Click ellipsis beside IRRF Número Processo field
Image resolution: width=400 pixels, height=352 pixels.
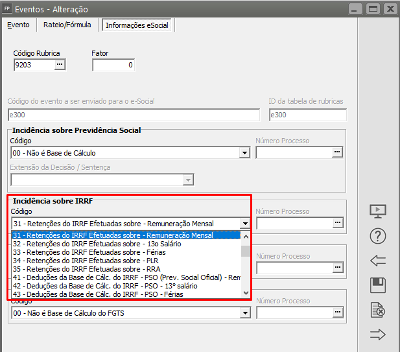[x=337, y=223]
